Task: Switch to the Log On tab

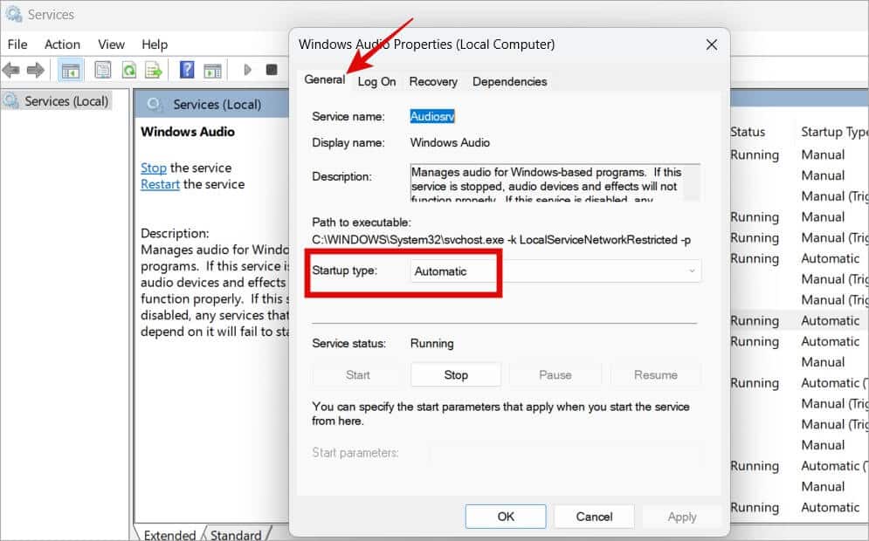Action: (377, 81)
